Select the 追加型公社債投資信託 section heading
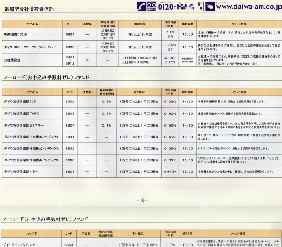 click(29, 9)
